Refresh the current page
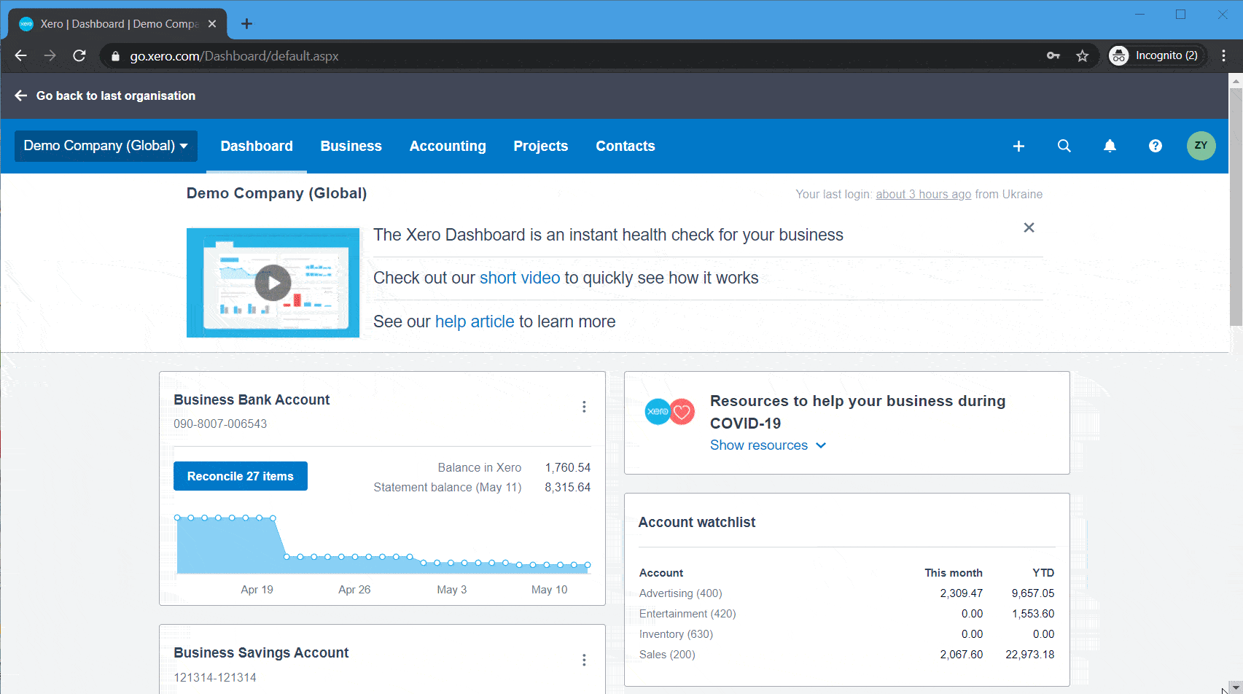This screenshot has height=694, width=1243. pos(79,55)
